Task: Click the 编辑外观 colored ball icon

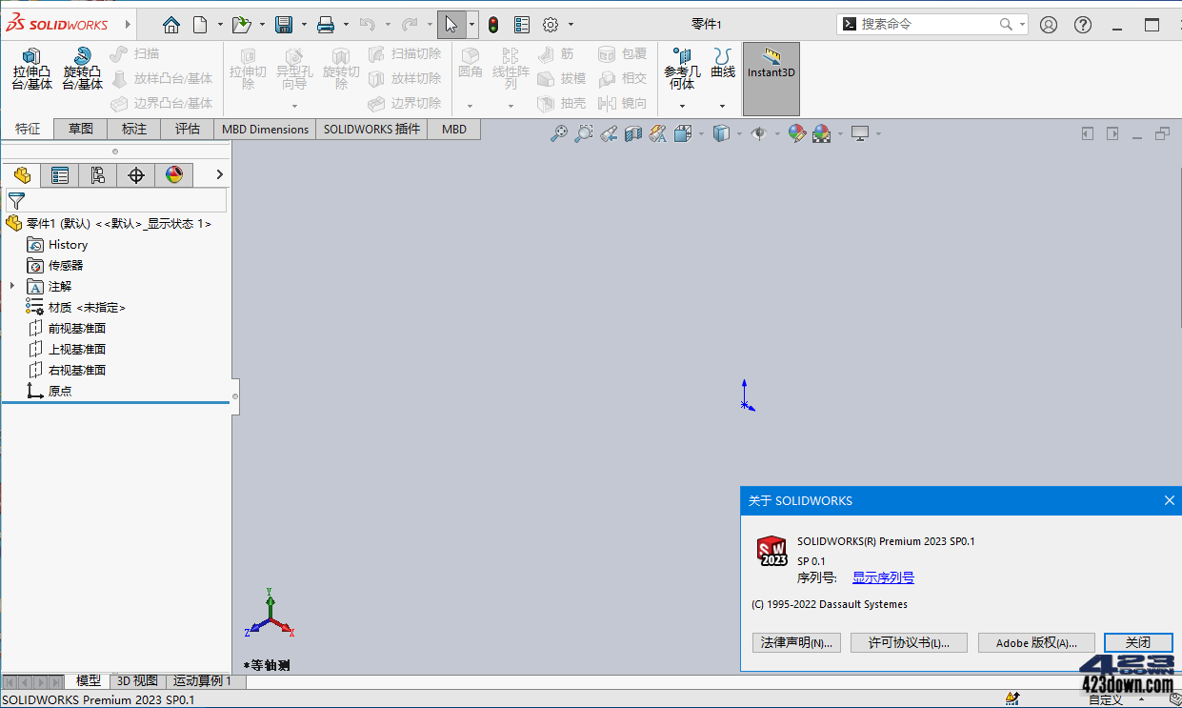Action: [797, 133]
